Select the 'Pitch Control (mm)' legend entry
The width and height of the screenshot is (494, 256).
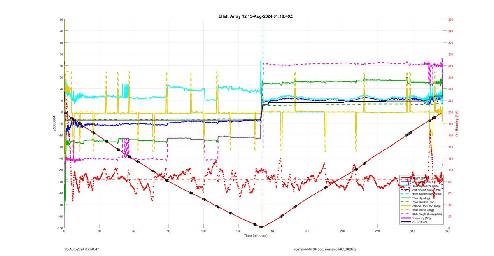coord(424,202)
